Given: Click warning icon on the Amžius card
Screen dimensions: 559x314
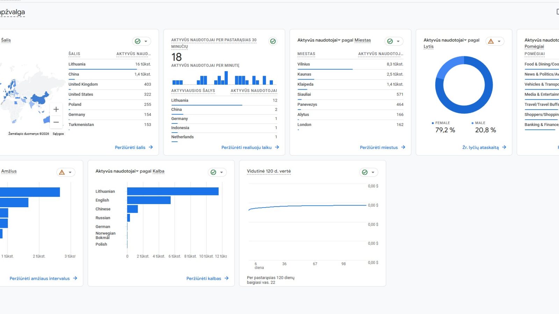Looking at the screenshot, I should (62, 172).
